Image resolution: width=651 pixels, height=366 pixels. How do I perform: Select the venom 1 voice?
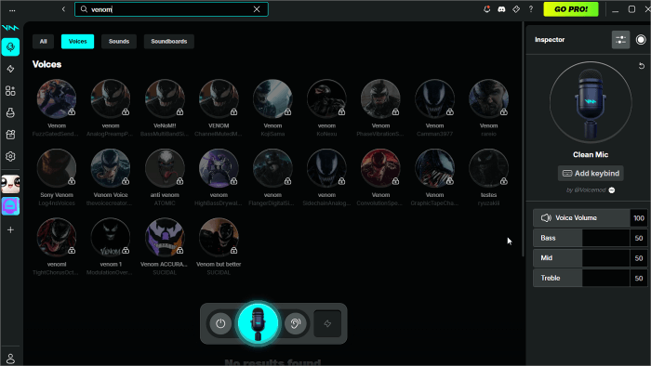[x=111, y=246]
